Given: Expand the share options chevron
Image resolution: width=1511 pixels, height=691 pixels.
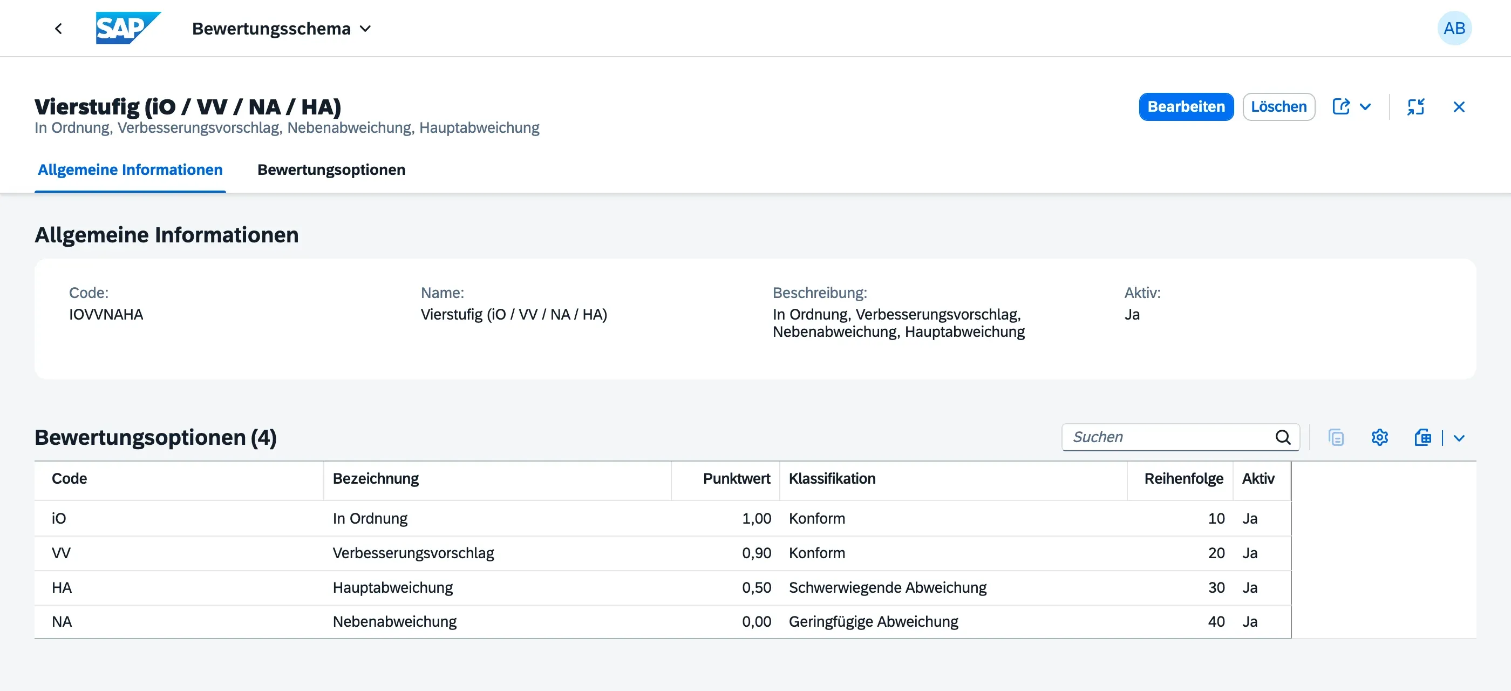Looking at the screenshot, I should [x=1365, y=107].
